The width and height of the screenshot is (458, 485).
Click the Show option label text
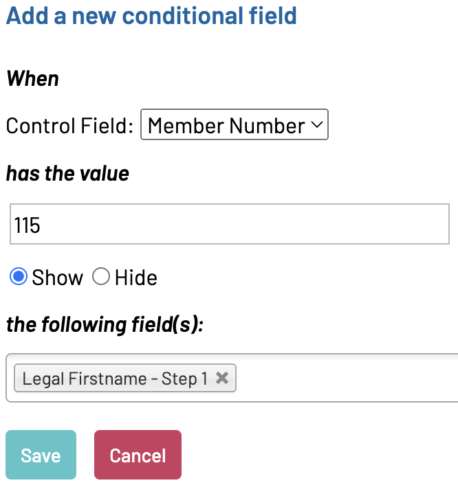tap(58, 278)
